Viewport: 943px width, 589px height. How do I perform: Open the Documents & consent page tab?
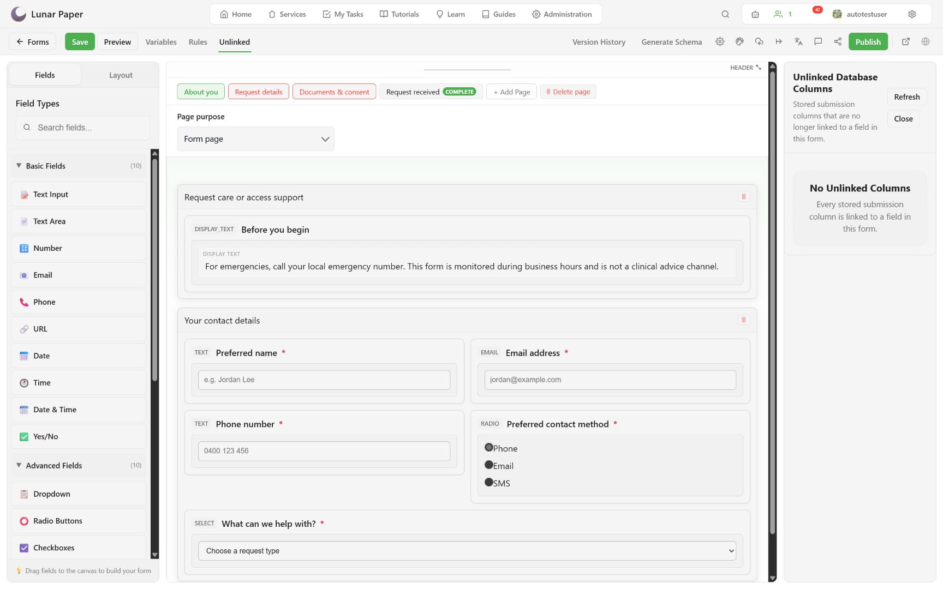[x=334, y=92]
